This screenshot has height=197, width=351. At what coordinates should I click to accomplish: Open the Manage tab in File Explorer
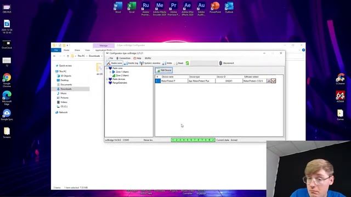click(104, 45)
